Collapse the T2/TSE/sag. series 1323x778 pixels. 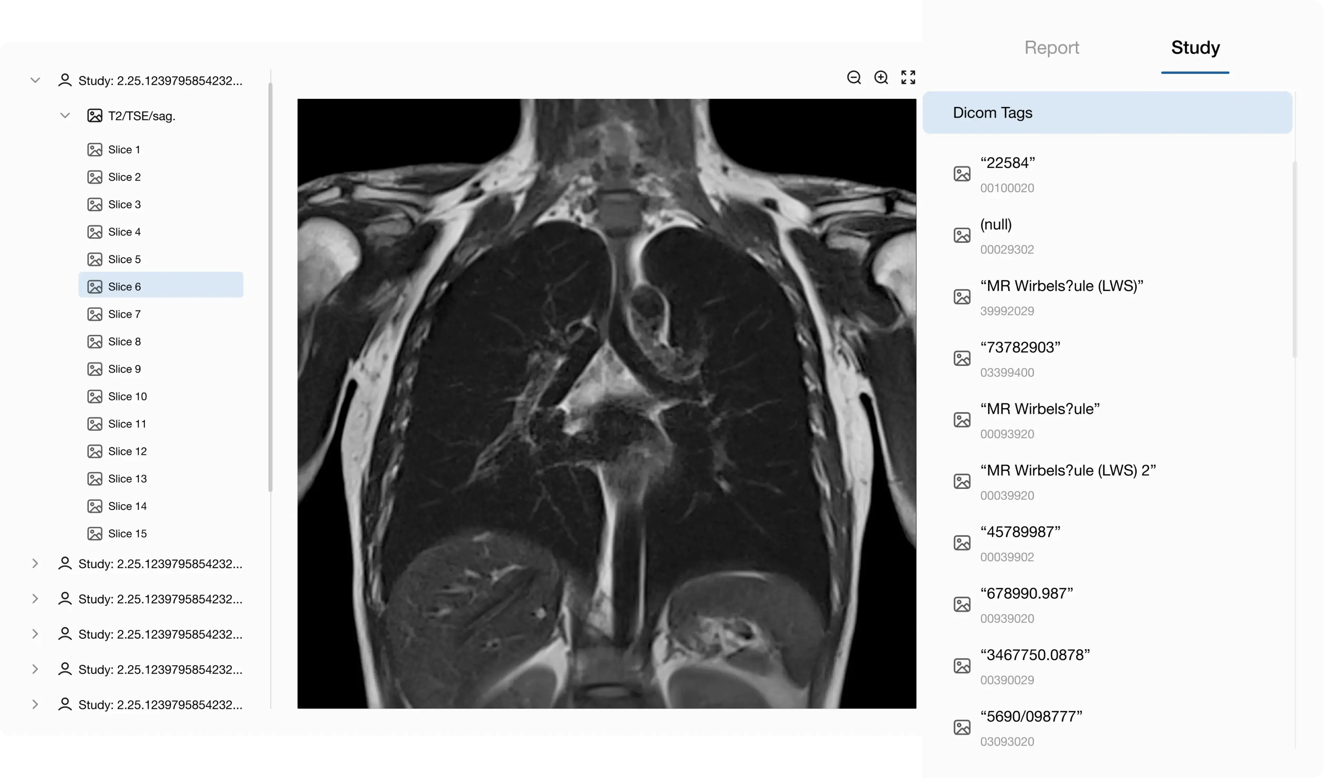point(64,115)
